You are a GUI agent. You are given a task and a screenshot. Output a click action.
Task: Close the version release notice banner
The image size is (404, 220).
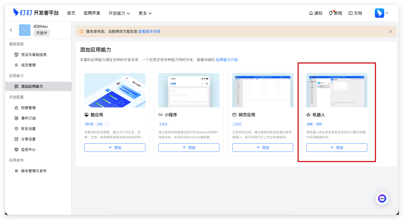pyautogui.click(x=391, y=31)
